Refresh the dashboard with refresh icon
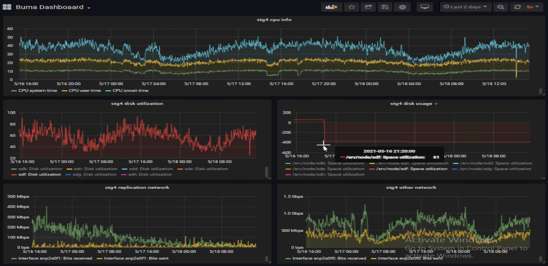This screenshot has height=266, width=548. click(517, 7)
